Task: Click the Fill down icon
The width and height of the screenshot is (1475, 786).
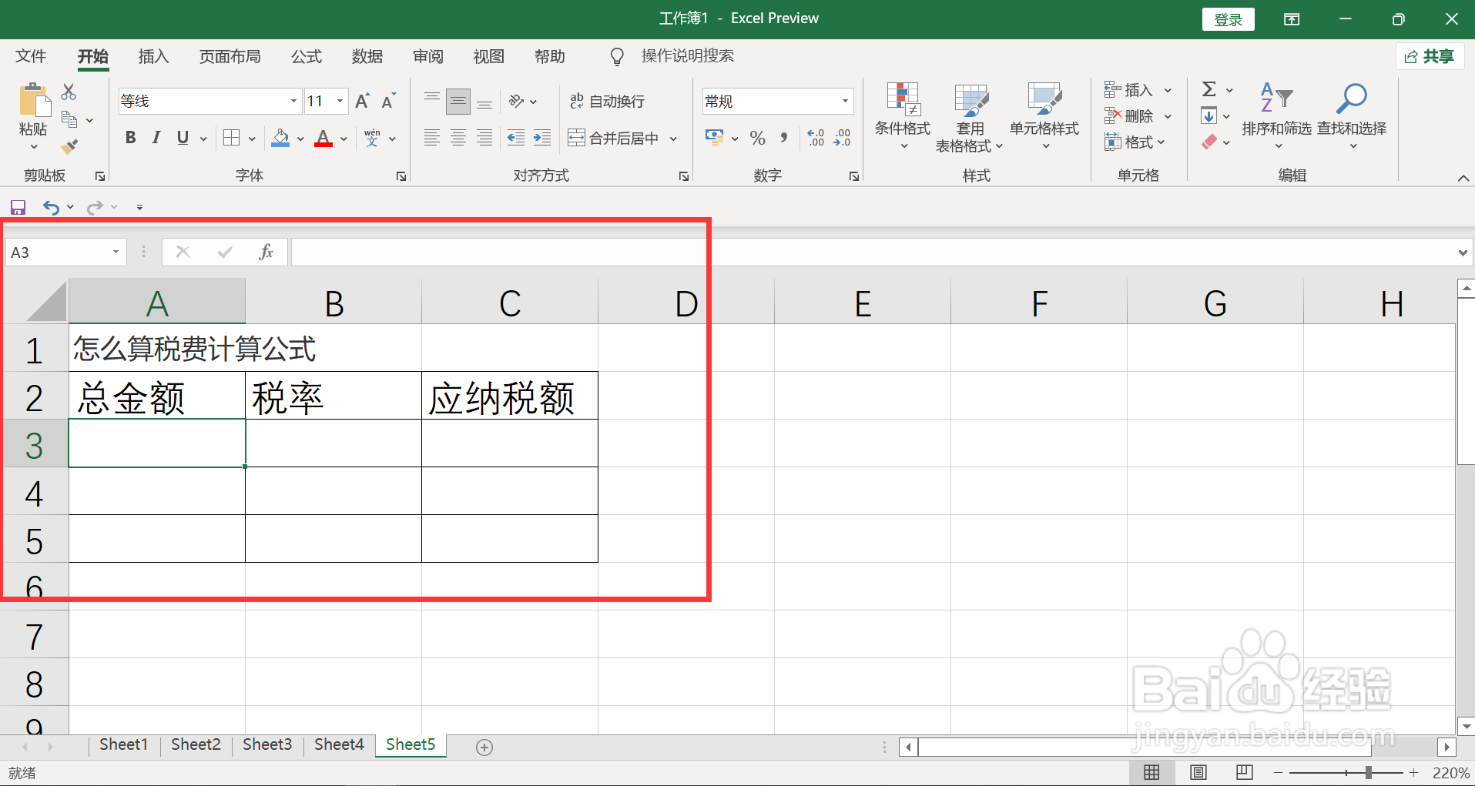Action: tap(1209, 116)
